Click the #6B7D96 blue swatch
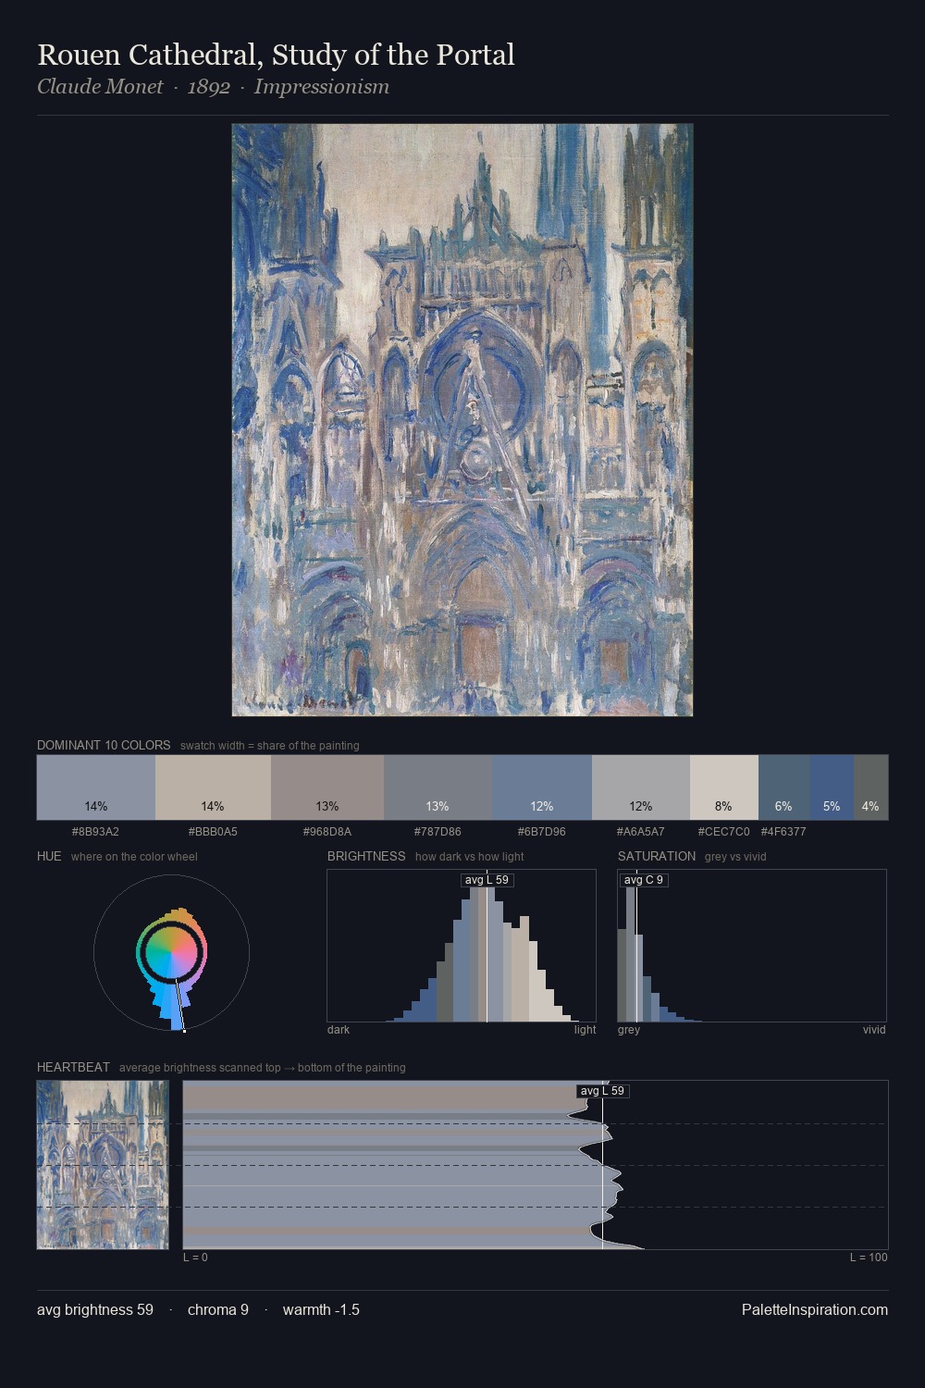 [542, 787]
